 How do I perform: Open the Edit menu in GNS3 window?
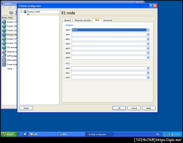pos(10,8)
